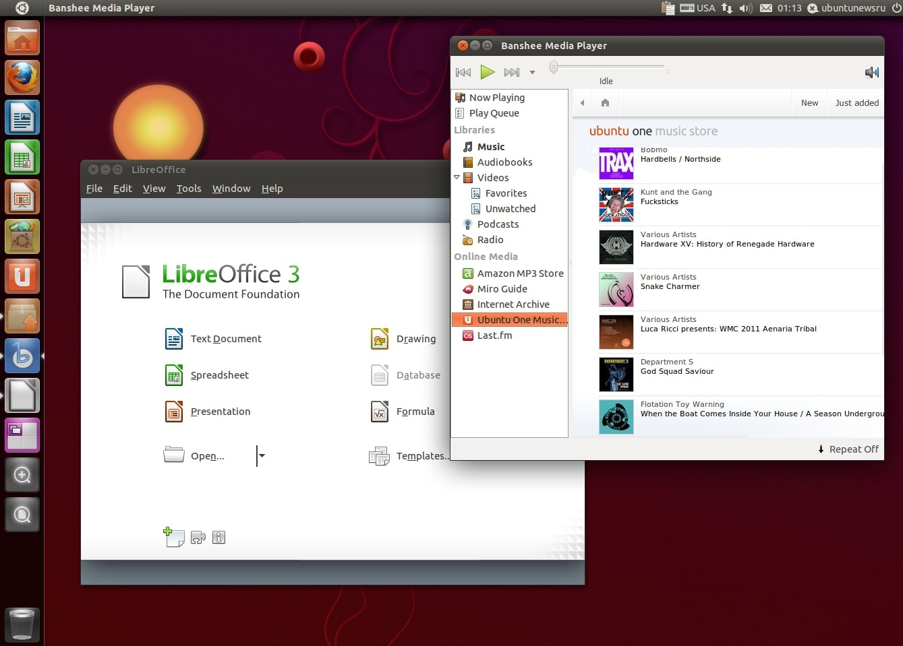Select Podcasts in the sidebar
Image resolution: width=903 pixels, height=646 pixels.
pyautogui.click(x=510, y=224)
